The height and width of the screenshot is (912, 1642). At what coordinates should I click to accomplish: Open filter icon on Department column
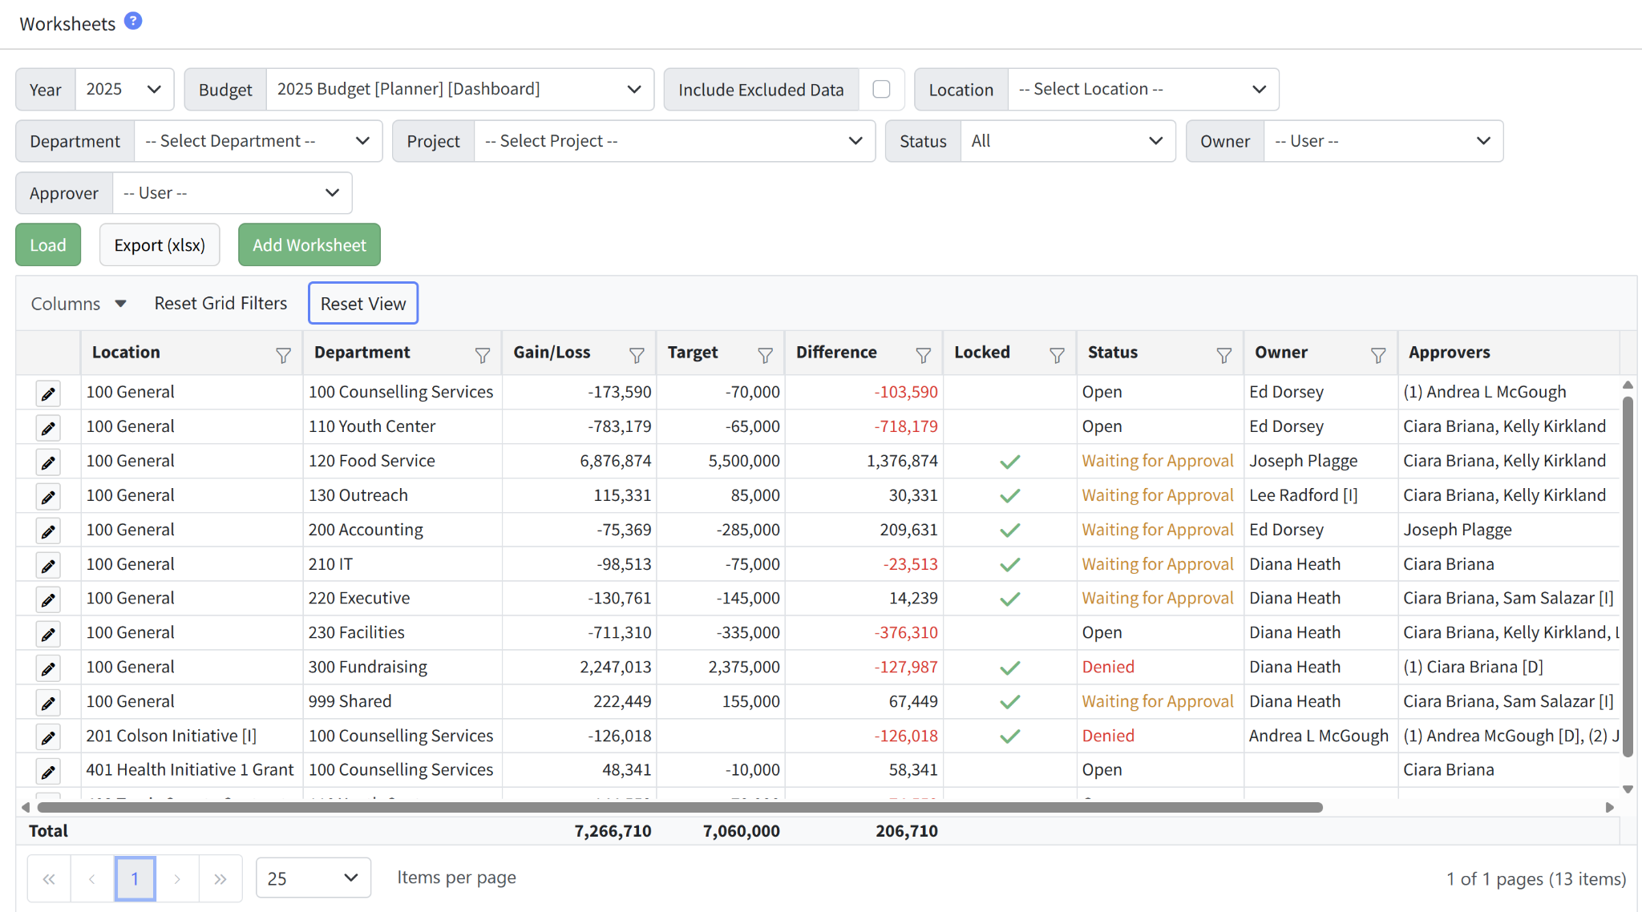[x=482, y=355]
